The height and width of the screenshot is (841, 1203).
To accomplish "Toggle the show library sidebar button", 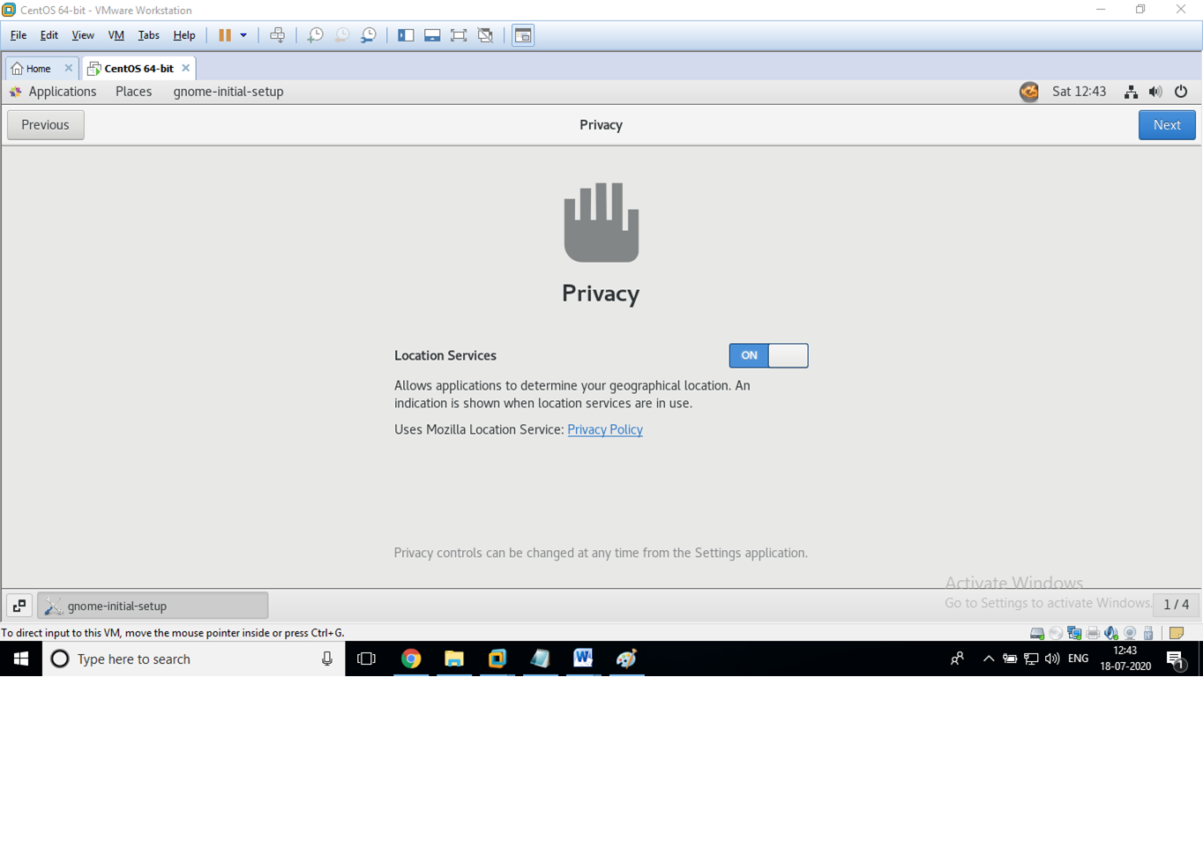I will point(406,35).
